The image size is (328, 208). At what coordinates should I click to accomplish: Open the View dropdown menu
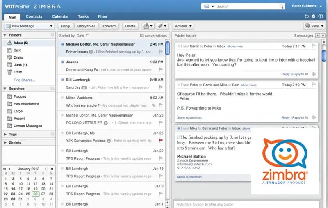pyautogui.click(x=314, y=26)
